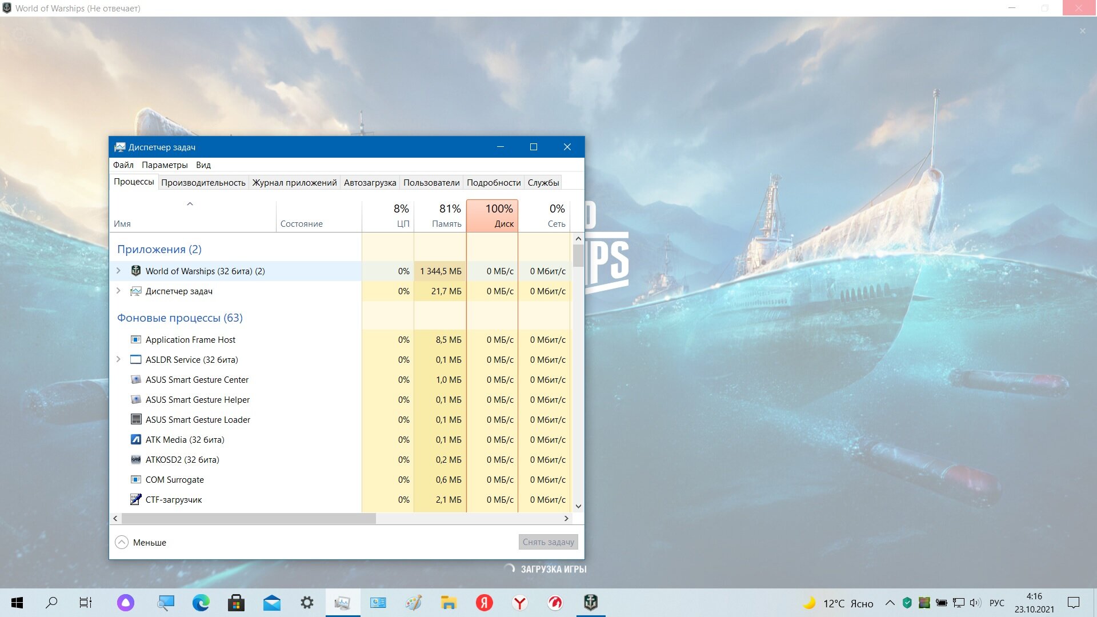Click the ATK Media process icon

click(x=136, y=439)
